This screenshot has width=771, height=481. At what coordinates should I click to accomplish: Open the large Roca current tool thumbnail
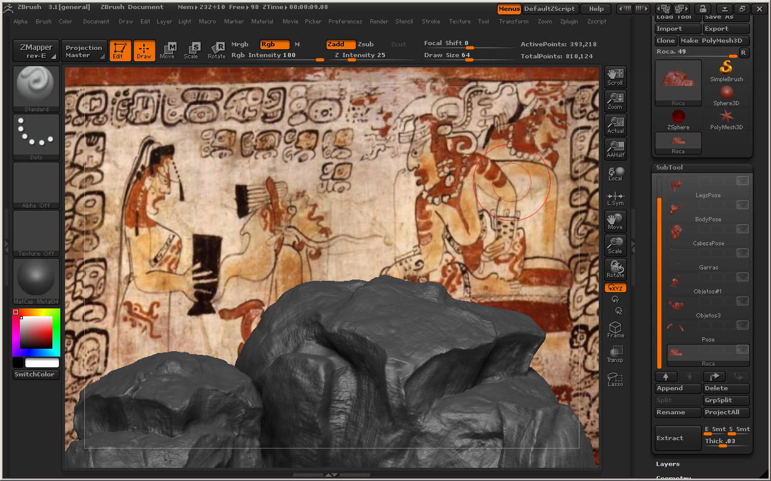click(678, 83)
